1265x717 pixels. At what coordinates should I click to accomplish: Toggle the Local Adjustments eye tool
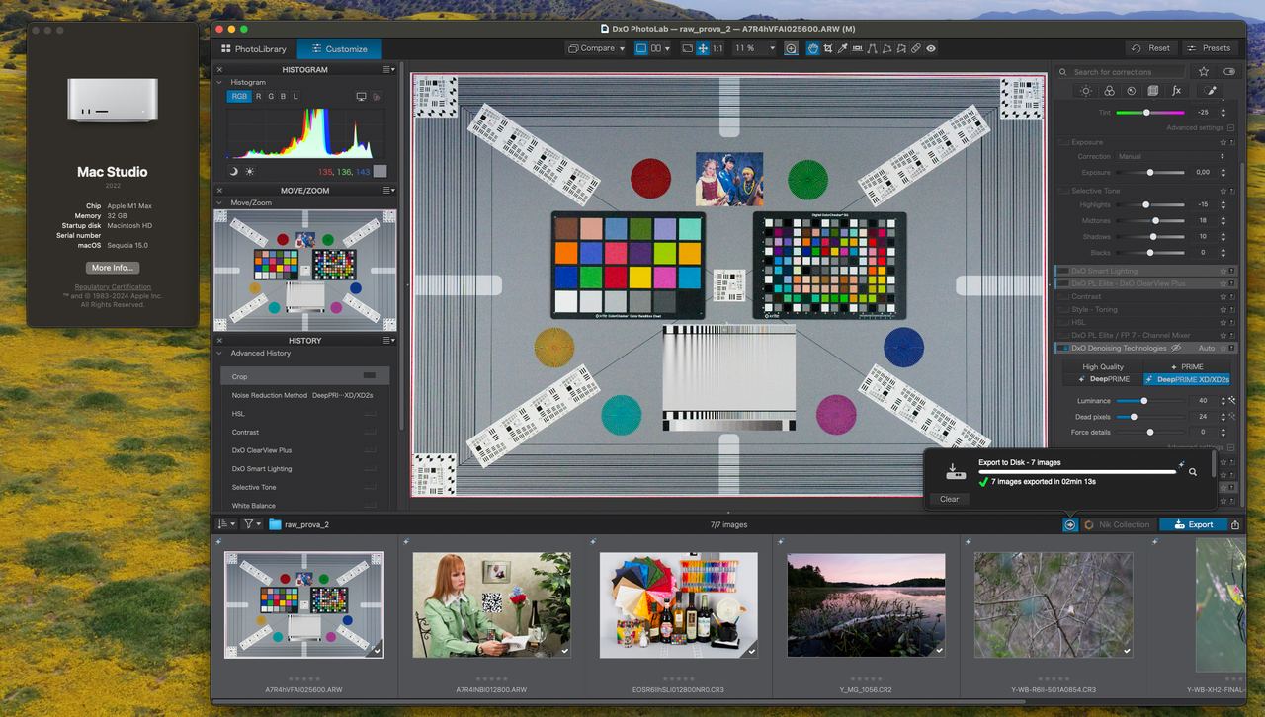[x=931, y=48]
